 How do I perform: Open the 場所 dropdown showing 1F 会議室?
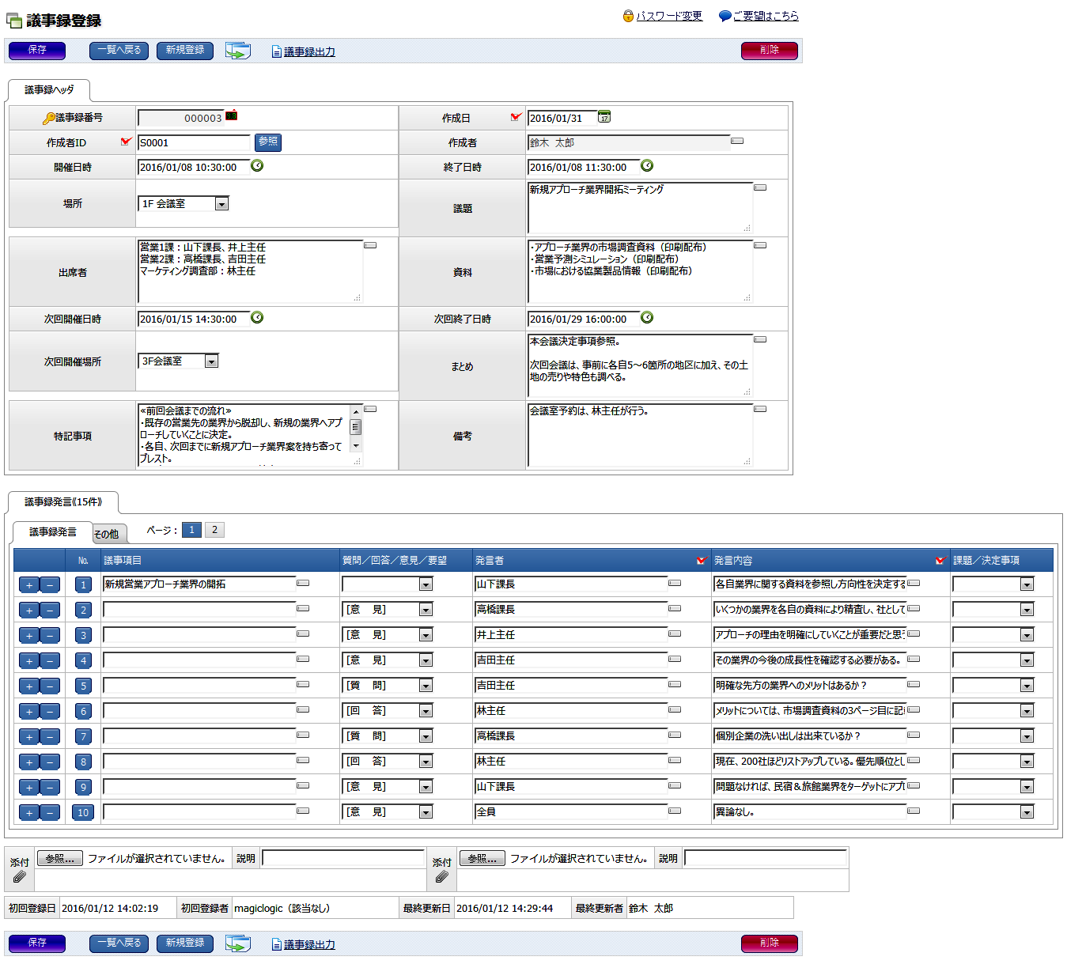pyautogui.click(x=221, y=204)
